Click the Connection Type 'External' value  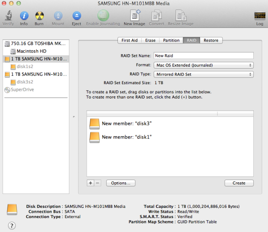click(73, 217)
